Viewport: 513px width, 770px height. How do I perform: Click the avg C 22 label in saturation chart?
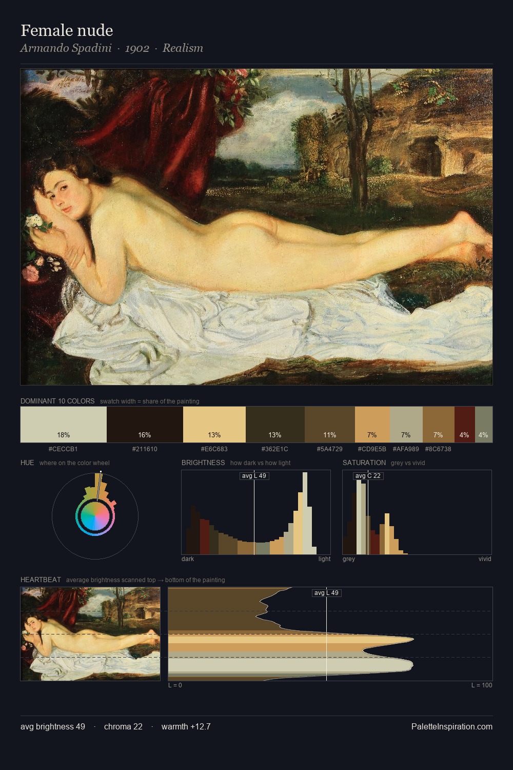(368, 476)
